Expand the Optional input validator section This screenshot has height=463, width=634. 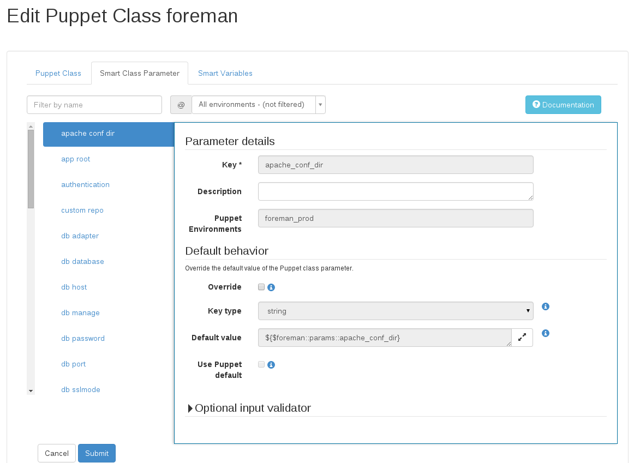(x=248, y=408)
